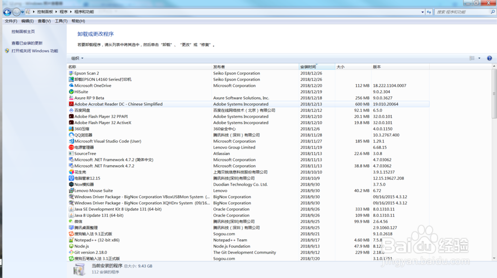Image resolution: width=497 pixels, height=278 pixels.
Task: Open the address bar history dropdown
Action: pyautogui.click(x=422, y=12)
